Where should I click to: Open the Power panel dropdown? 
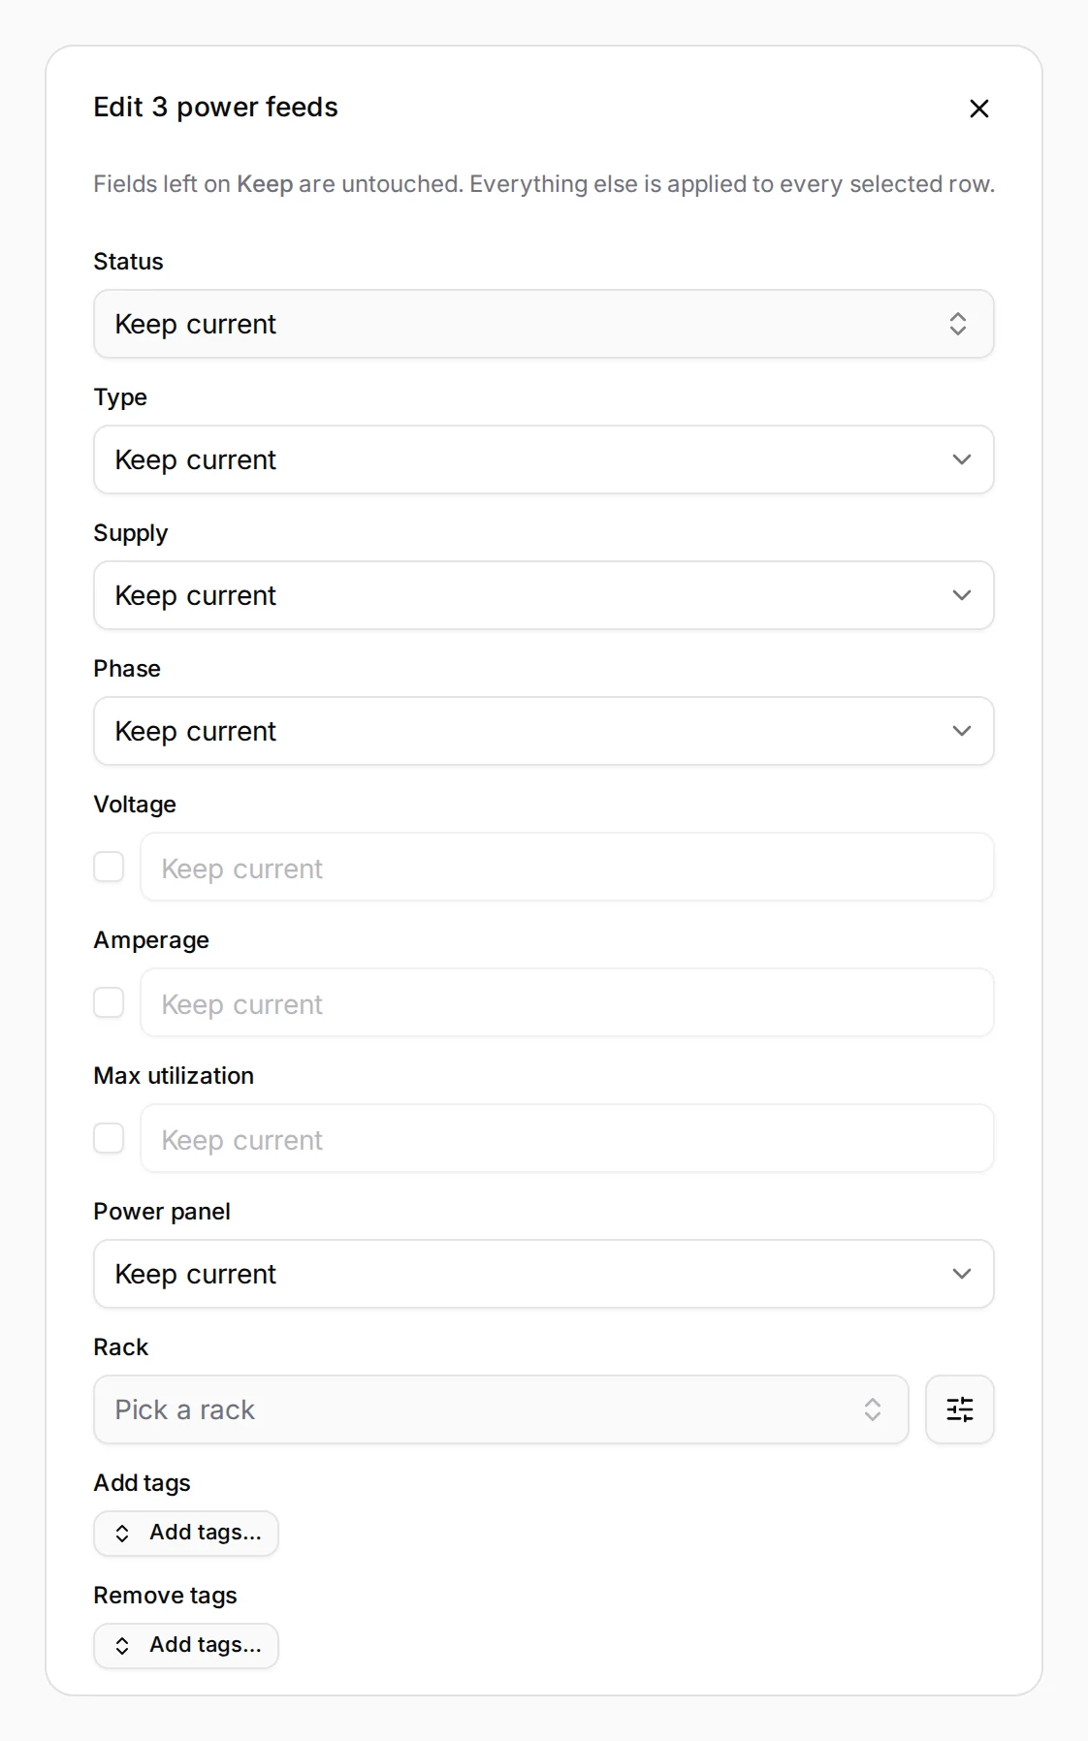point(544,1274)
